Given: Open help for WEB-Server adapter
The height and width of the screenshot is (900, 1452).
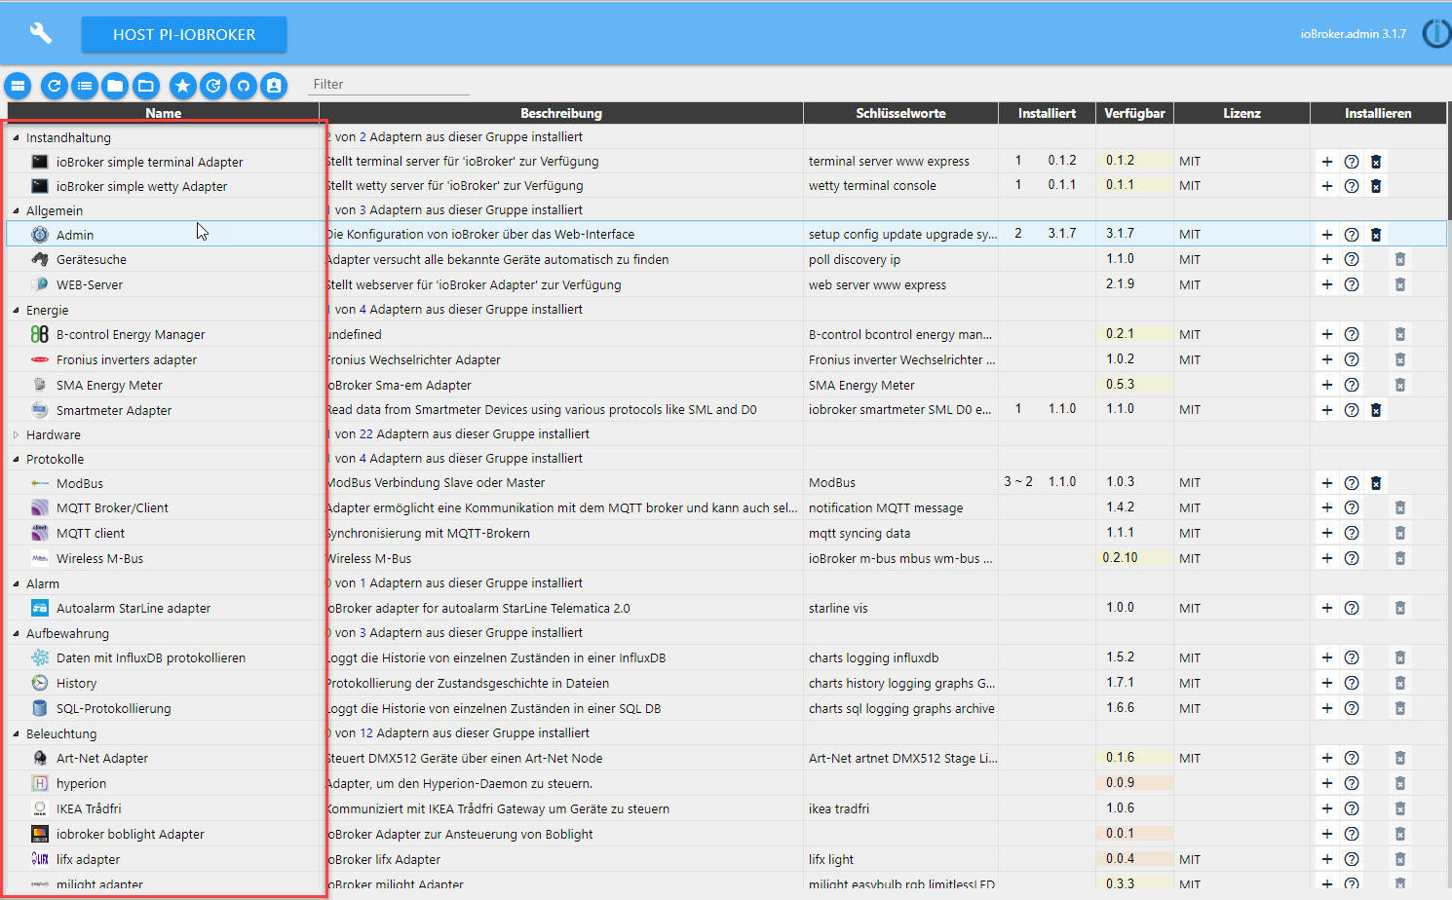Looking at the screenshot, I should tap(1352, 284).
